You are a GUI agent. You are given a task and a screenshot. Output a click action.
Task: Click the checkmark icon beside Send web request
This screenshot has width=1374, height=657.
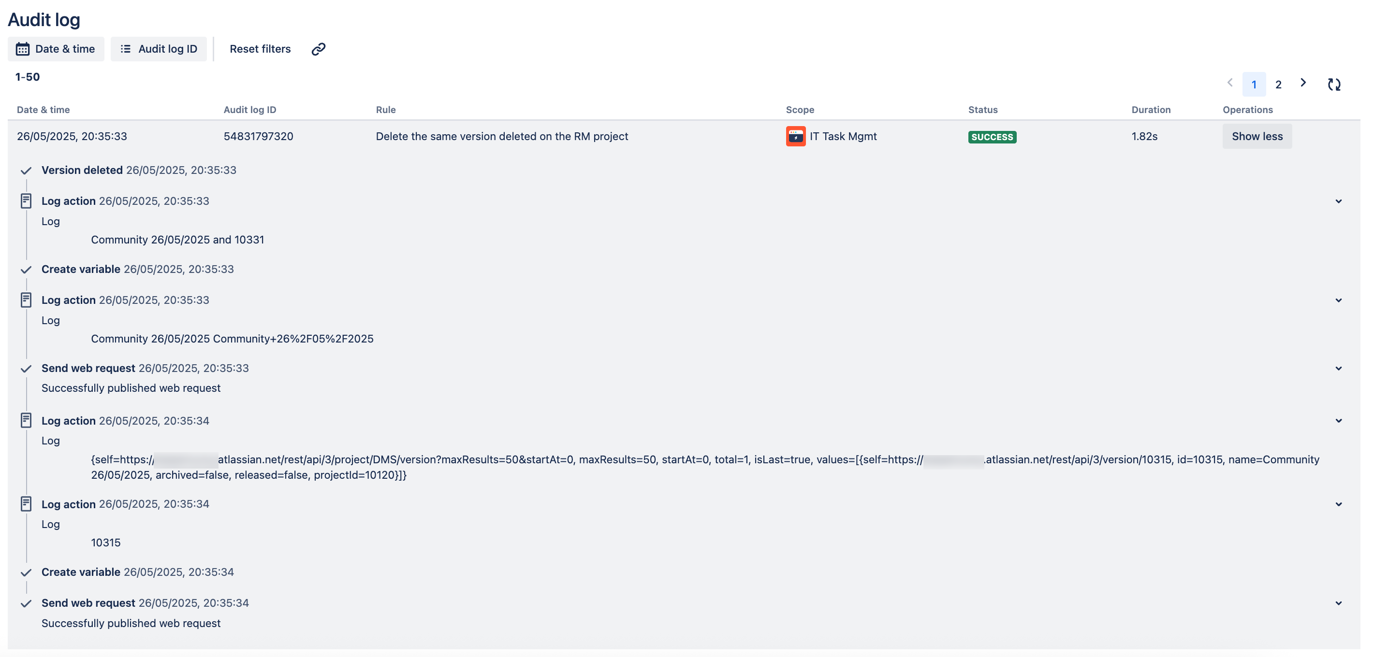(26, 369)
